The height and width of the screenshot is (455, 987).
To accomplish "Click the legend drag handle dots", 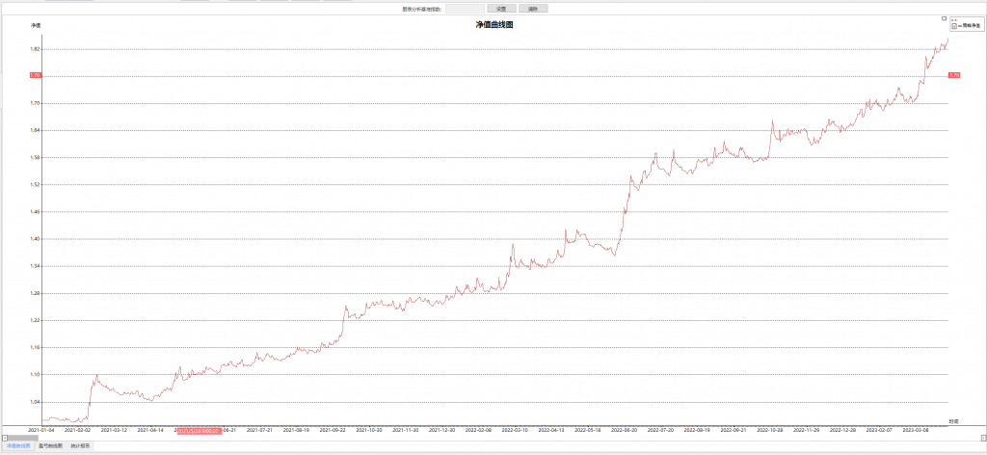I will click(x=954, y=19).
